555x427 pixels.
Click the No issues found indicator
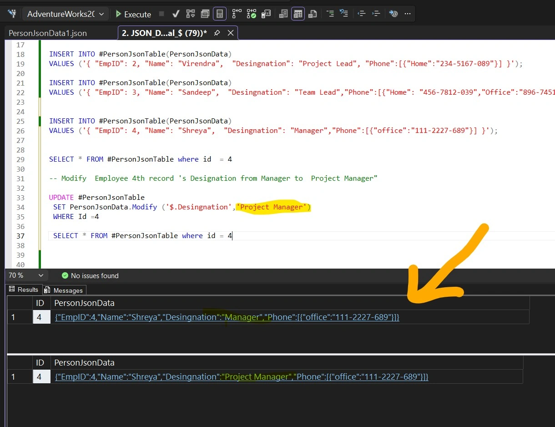pyautogui.click(x=90, y=276)
